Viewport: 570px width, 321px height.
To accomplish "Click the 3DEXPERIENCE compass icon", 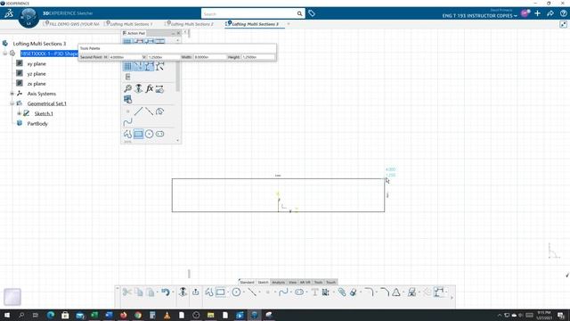I will (x=28, y=18).
